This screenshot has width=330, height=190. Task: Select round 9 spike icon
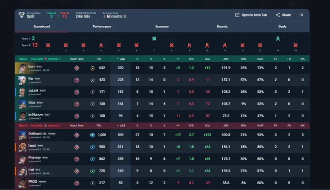189,45
